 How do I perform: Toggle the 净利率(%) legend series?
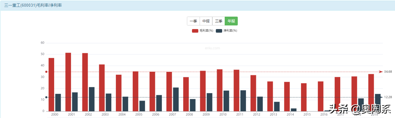click(226, 31)
